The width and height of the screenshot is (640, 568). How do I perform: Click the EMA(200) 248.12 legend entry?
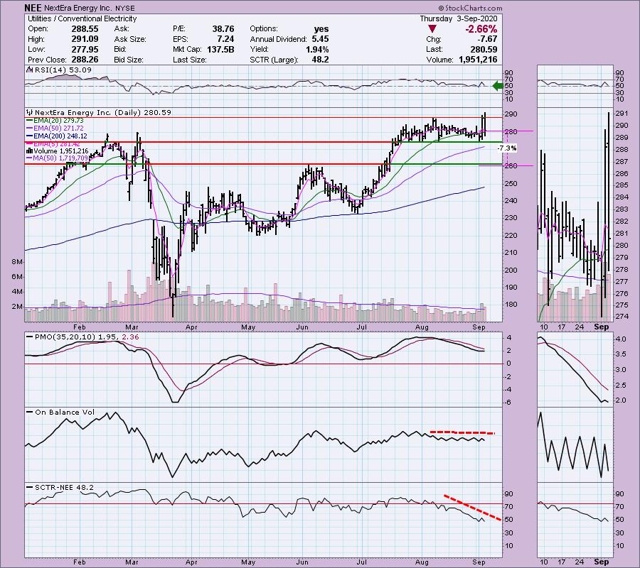[x=56, y=136]
